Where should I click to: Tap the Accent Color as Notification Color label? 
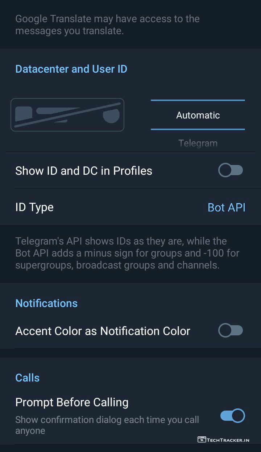coord(103,331)
